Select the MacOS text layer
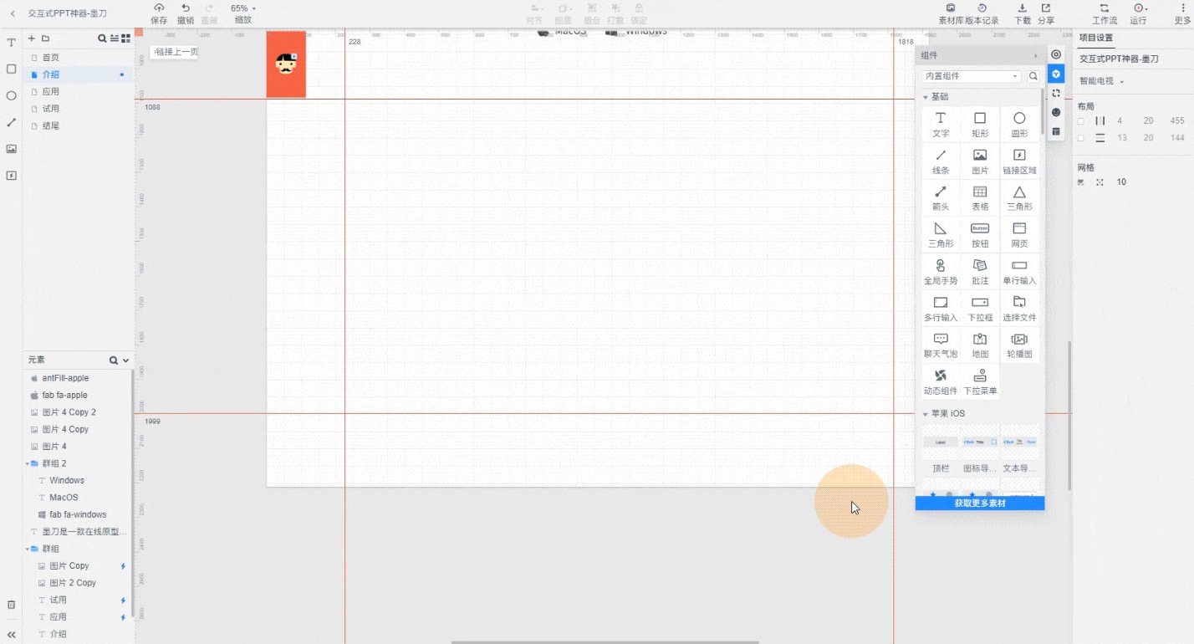 (x=64, y=498)
